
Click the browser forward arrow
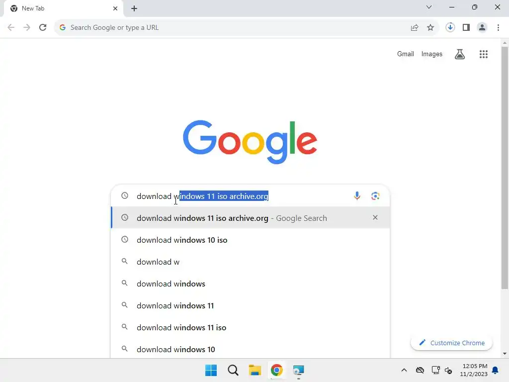click(27, 28)
